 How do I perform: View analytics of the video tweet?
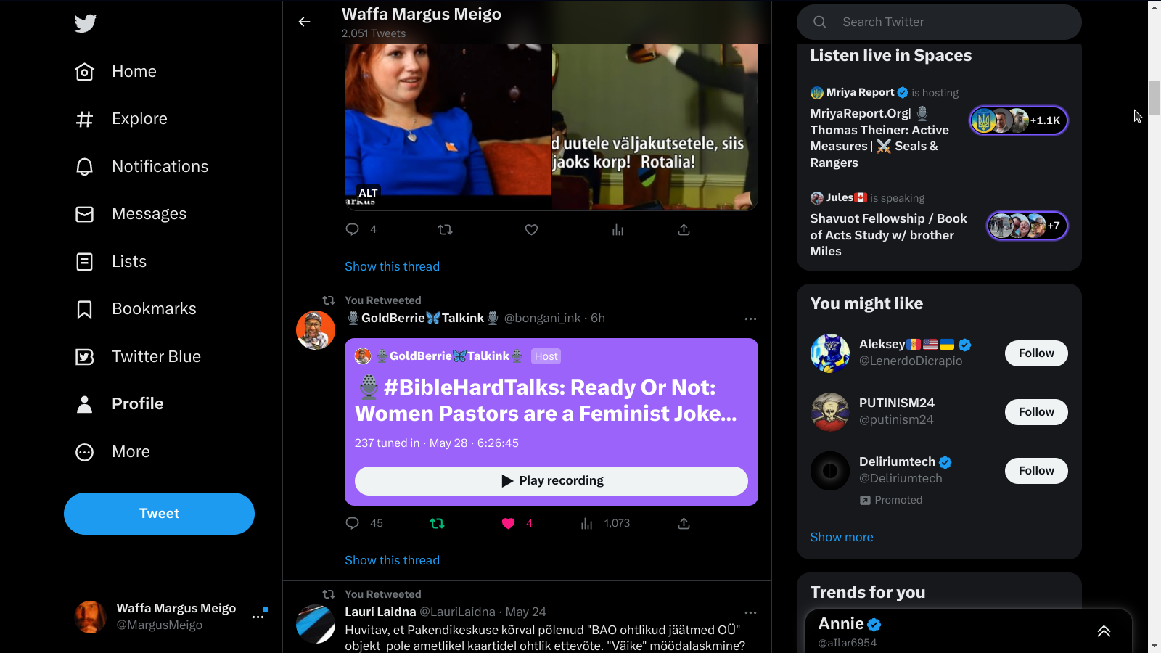coord(618,229)
